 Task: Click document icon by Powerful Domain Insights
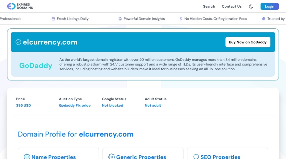pos(120,19)
